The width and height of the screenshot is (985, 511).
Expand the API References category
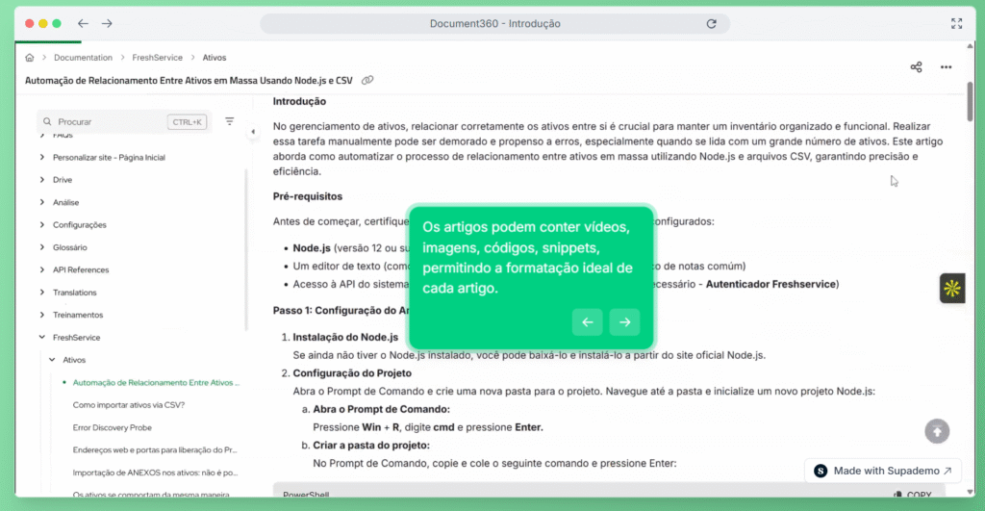pos(42,269)
